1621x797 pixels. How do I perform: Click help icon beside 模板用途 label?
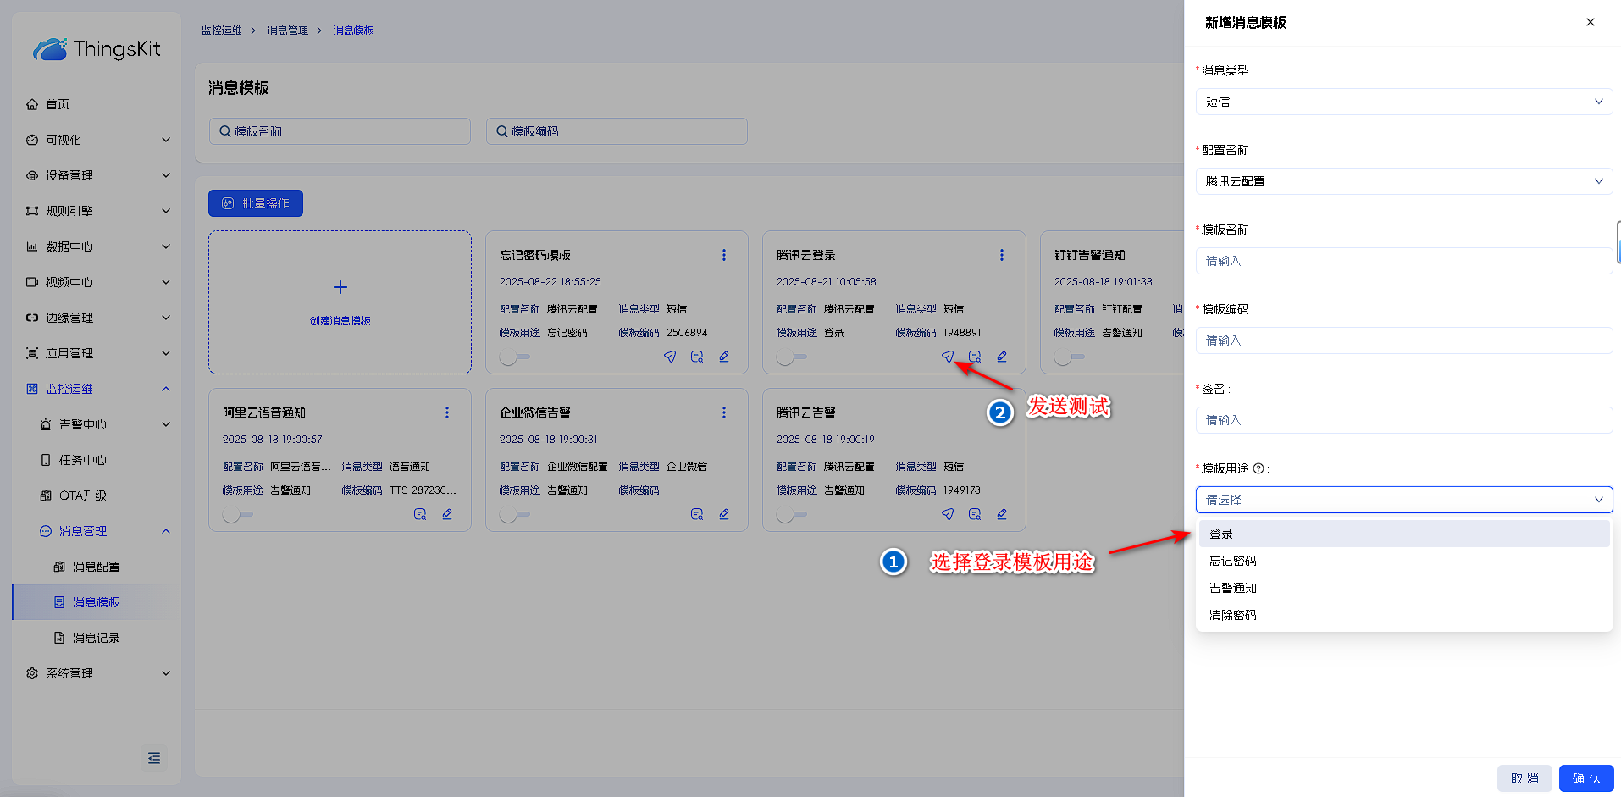tap(1259, 468)
